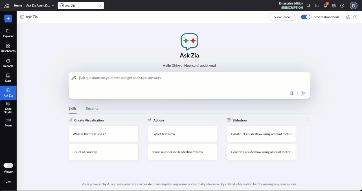Screen dimensions: 362x191
Task: Choose 'Export test view' suggestion
Action: [183, 134]
